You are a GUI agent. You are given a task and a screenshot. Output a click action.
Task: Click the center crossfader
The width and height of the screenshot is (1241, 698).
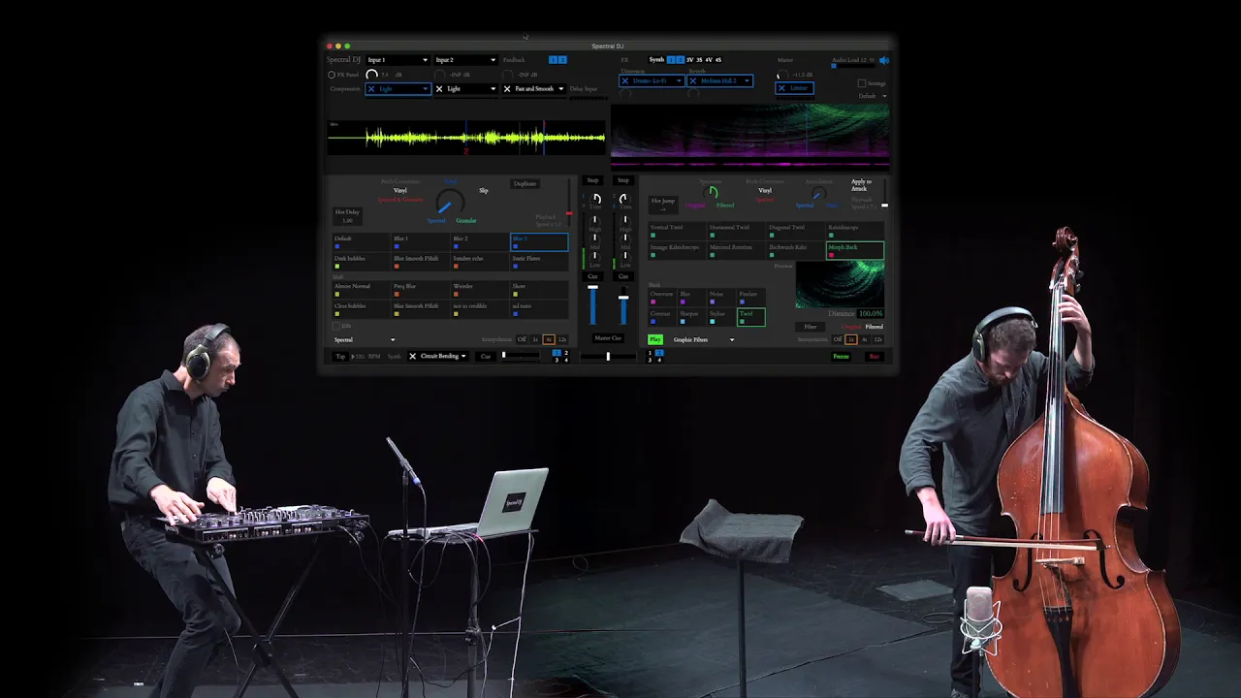[x=608, y=356]
